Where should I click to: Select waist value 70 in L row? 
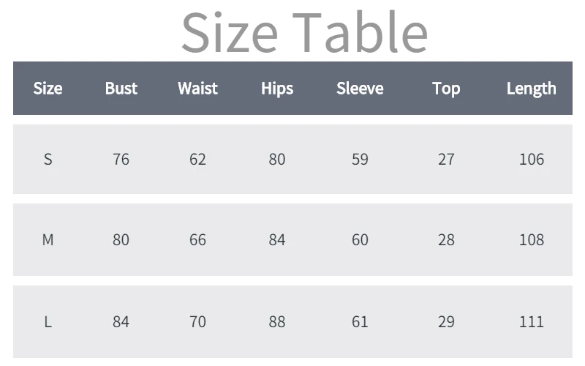click(x=197, y=322)
